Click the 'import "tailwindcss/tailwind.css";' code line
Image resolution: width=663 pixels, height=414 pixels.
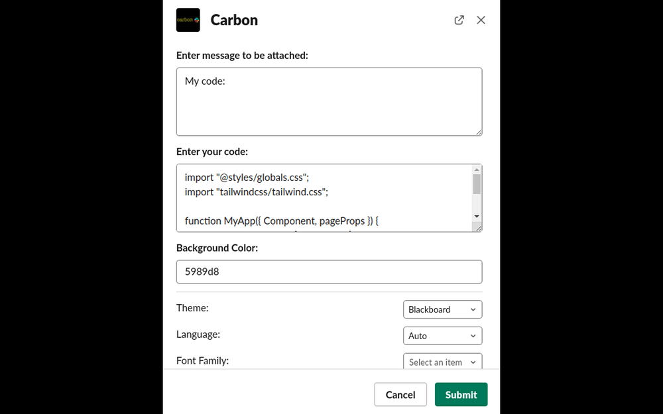[x=256, y=192]
